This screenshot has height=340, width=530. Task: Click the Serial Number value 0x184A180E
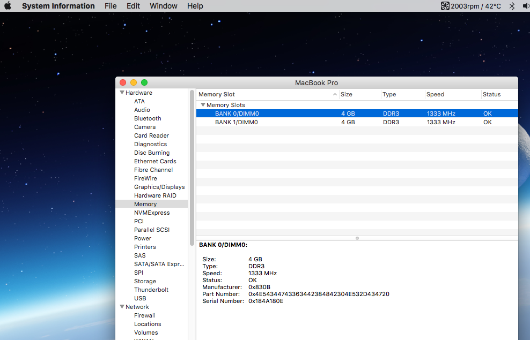[x=266, y=301]
